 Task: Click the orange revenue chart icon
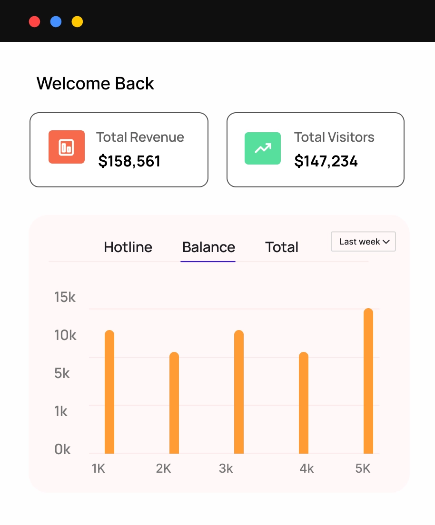(66, 147)
